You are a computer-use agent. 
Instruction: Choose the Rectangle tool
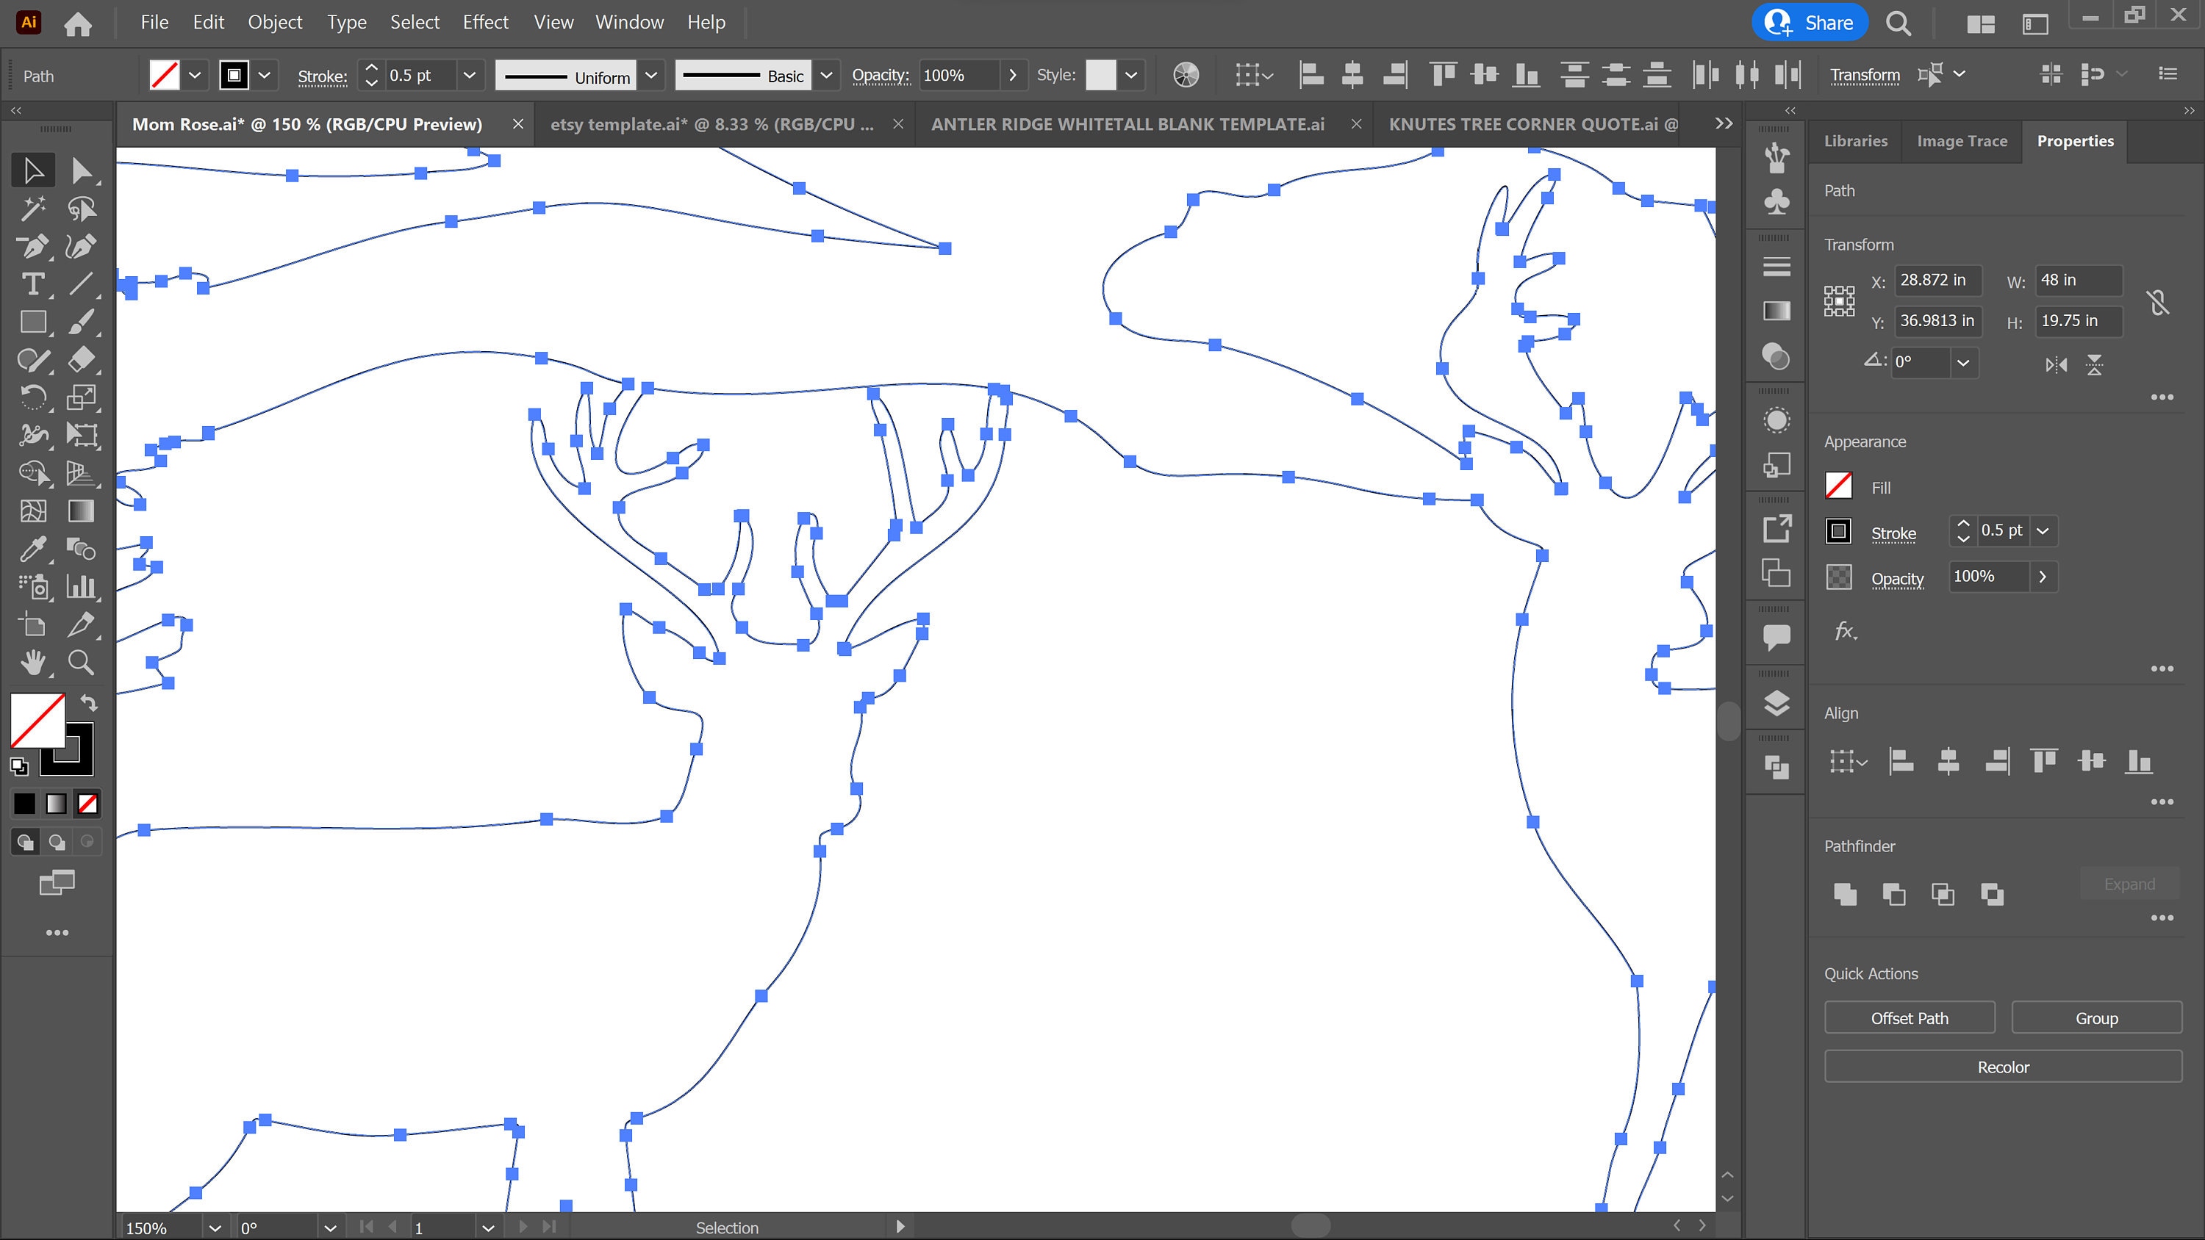tap(35, 322)
